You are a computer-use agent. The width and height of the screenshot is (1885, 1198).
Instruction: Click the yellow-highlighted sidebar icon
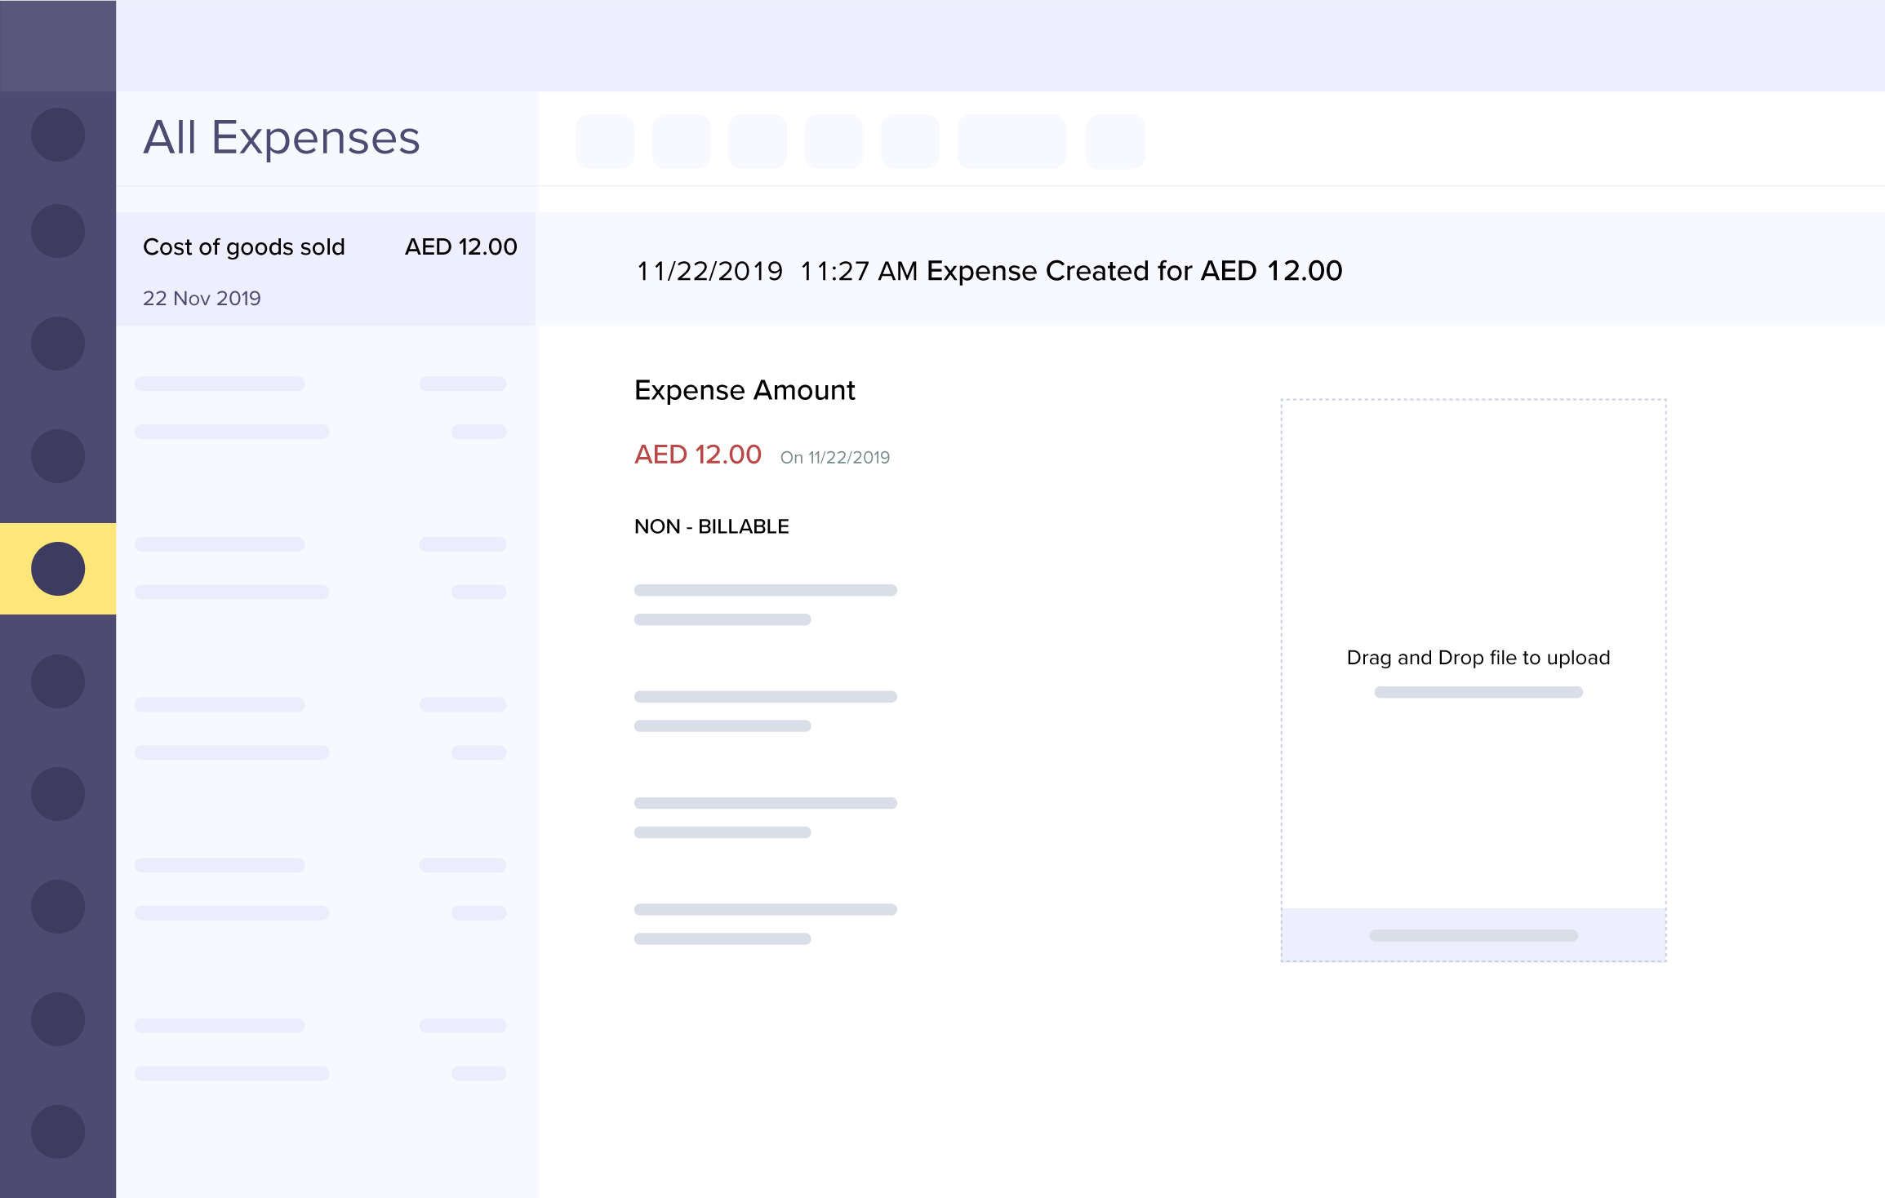pos(58,569)
